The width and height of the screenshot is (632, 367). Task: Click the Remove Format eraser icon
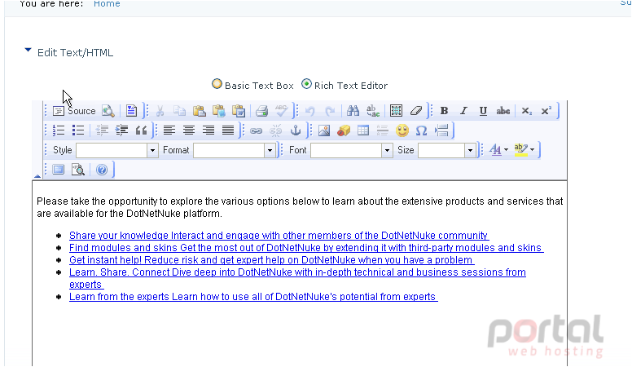coord(416,111)
